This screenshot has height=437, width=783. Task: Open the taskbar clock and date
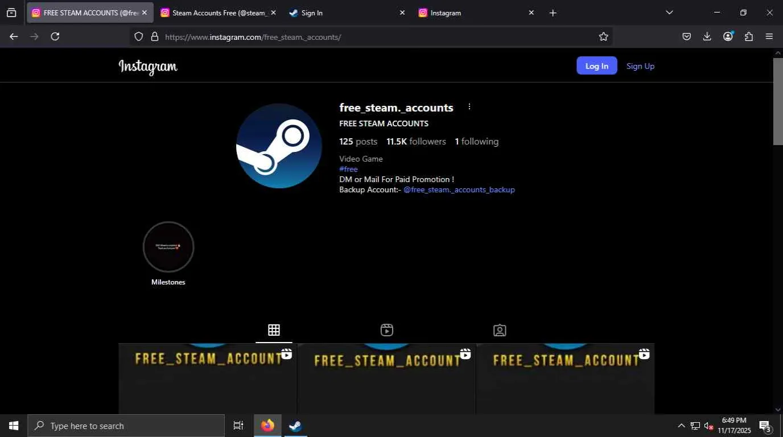point(734,426)
